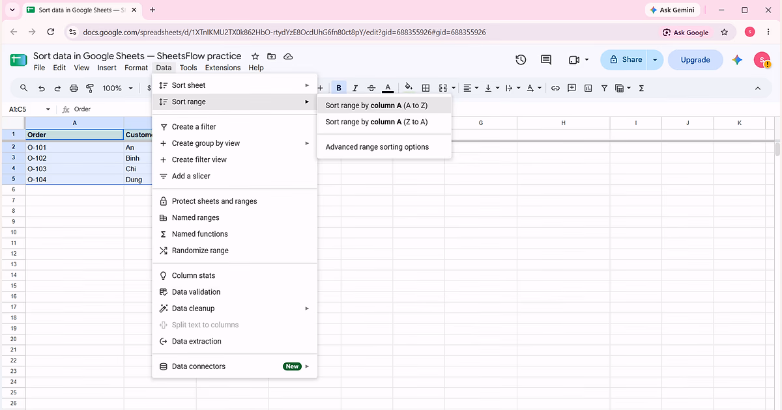The image size is (782, 410).
Task: Open the Insert menu
Action: pyautogui.click(x=107, y=68)
